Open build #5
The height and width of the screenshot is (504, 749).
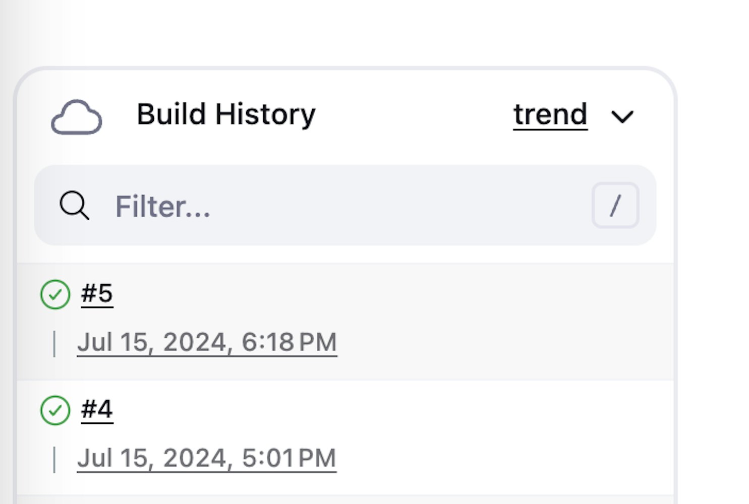(x=97, y=293)
